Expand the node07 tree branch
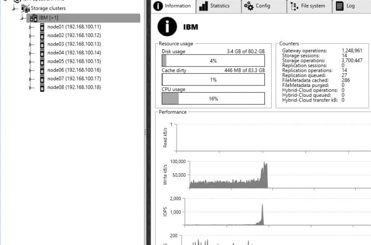The image size is (371, 245). pos(31,79)
